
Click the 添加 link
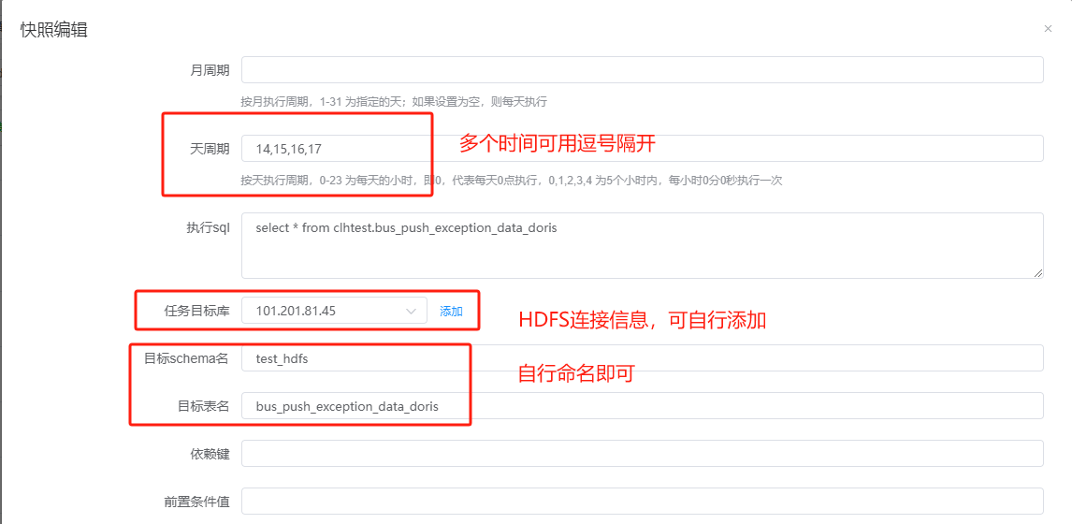(x=451, y=312)
